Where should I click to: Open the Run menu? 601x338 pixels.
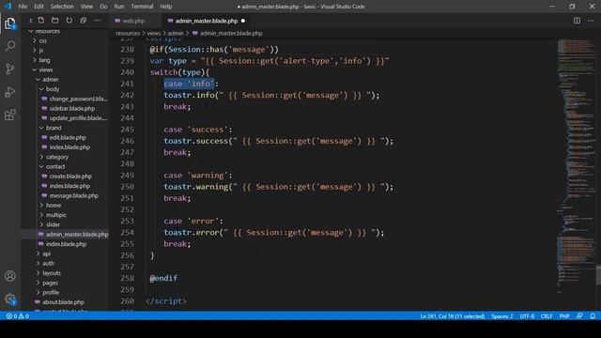coord(119,7)
